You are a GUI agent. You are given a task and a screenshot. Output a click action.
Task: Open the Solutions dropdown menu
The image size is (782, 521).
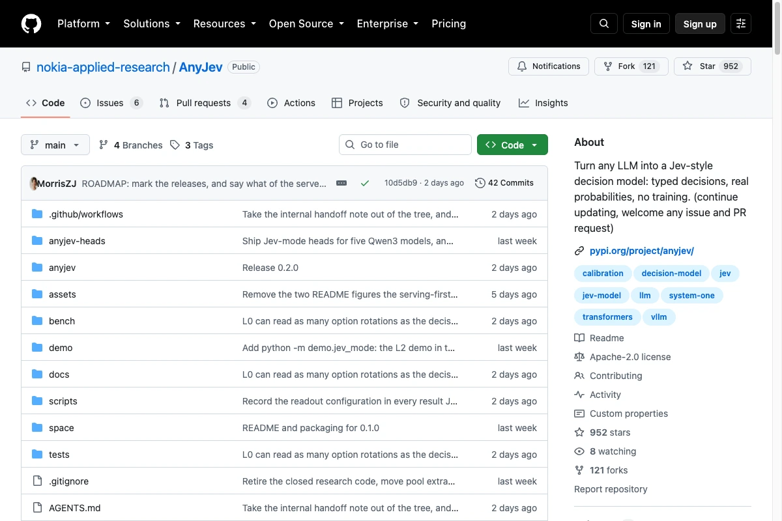pyautogui.click(x=151, y=24)
